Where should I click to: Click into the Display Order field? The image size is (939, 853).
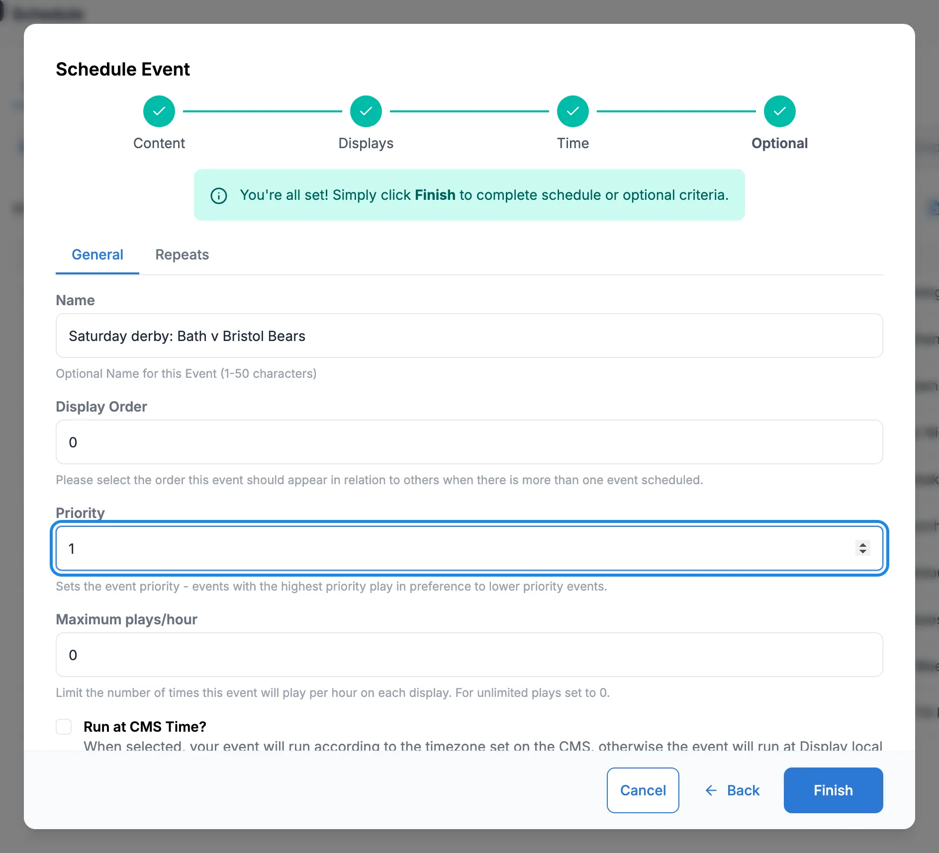point(469,442)
